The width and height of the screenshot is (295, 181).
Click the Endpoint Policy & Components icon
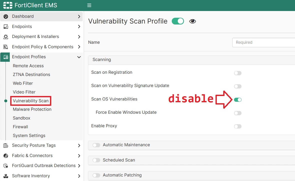[6, 47]
